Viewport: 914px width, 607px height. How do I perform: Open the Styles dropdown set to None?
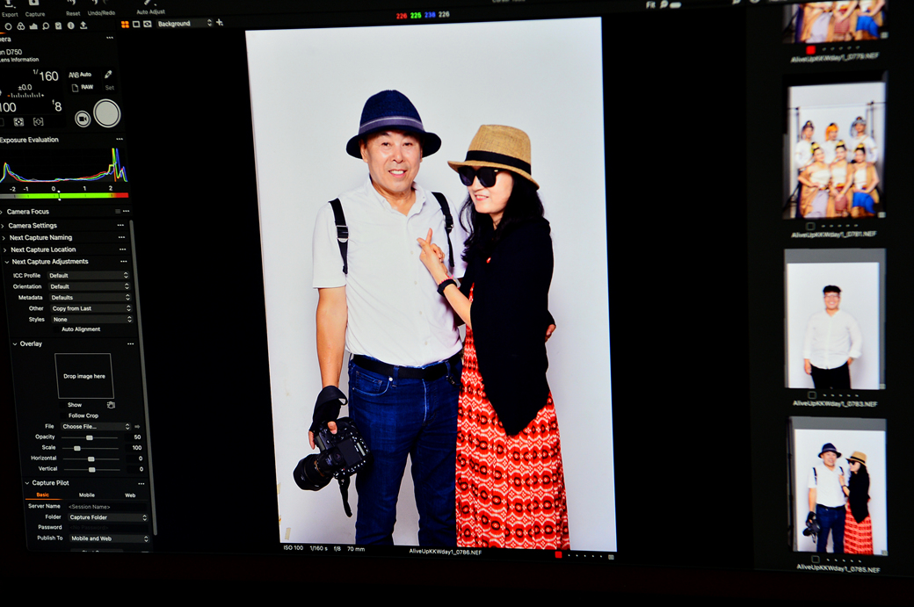pyautogui.click(x=92, y=319)
